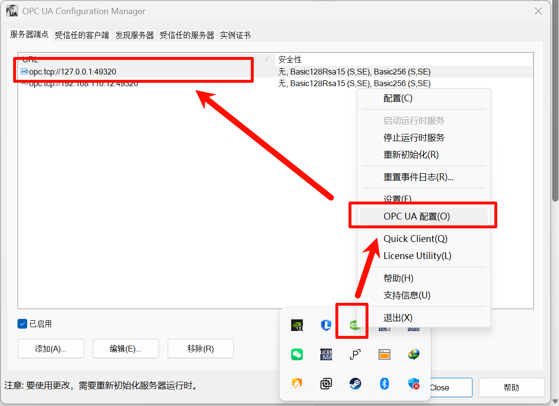This screenshot has width=559, height=406.
Task: Open the NVIDIA tray icon
Action: 297,325
